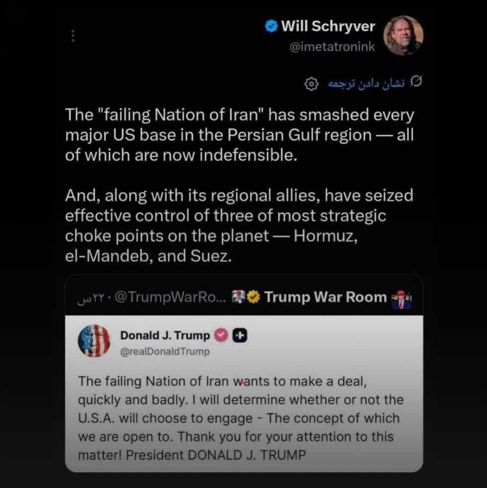Click Donald J. Trump flag avatar
Viewport: 487px width, 488px height.
pos(94,341)
